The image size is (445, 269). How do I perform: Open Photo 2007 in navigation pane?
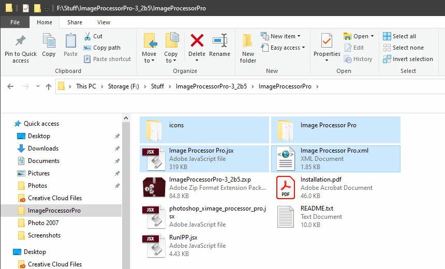[43, 223]
